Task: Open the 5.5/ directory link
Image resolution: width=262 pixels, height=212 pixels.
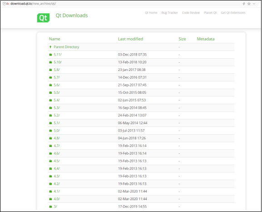Action: pyautogui.click(x=57, y=93)
